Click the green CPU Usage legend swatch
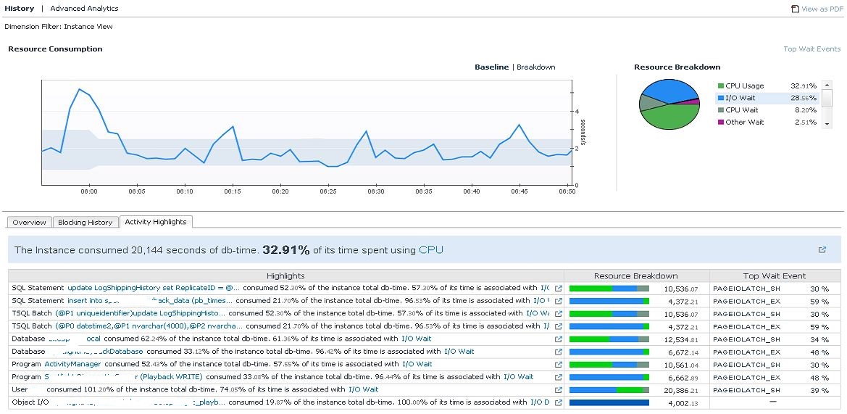Screen dimensions: 847x414 [720, 86]
